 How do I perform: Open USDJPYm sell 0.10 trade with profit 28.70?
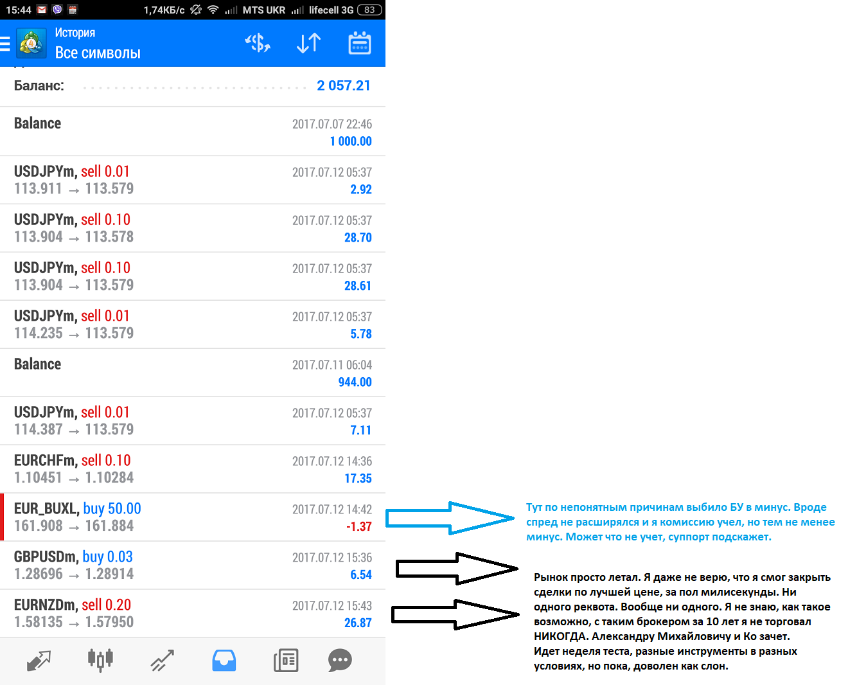click(x=193, y=228)
